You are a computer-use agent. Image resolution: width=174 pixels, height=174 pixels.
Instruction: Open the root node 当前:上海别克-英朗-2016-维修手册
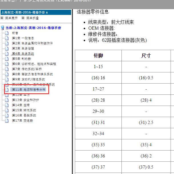pyautogui.click(x=33, y=28)
